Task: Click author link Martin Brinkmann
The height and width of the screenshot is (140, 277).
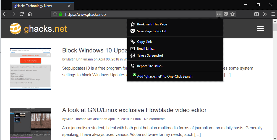Action: coord(80,59)
